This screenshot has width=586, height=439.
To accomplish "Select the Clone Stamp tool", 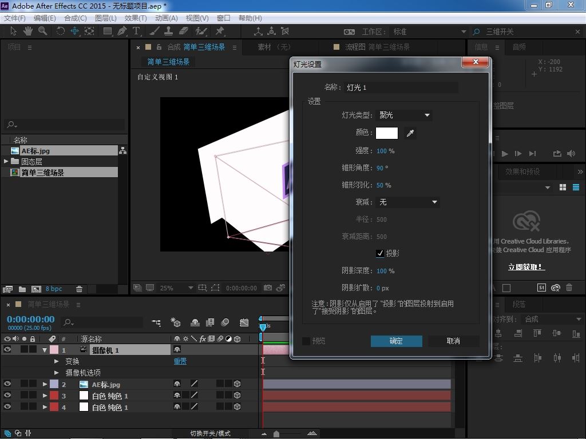I will 169,31.
